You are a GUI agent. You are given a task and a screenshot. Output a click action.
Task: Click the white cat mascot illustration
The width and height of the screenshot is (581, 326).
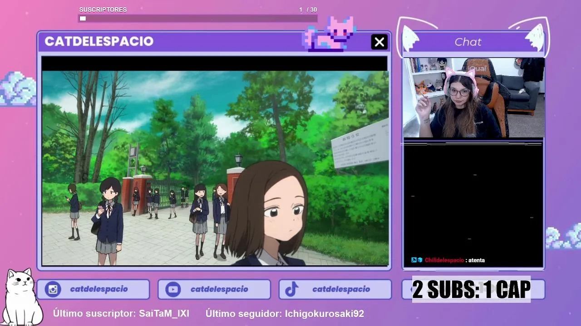(22, 297)
